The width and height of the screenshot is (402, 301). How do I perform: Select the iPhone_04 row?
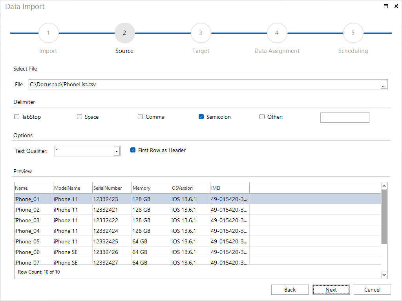(x=197, y=231)
